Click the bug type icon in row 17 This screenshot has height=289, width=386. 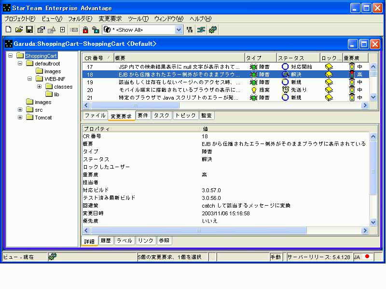(x=253, y=66)
